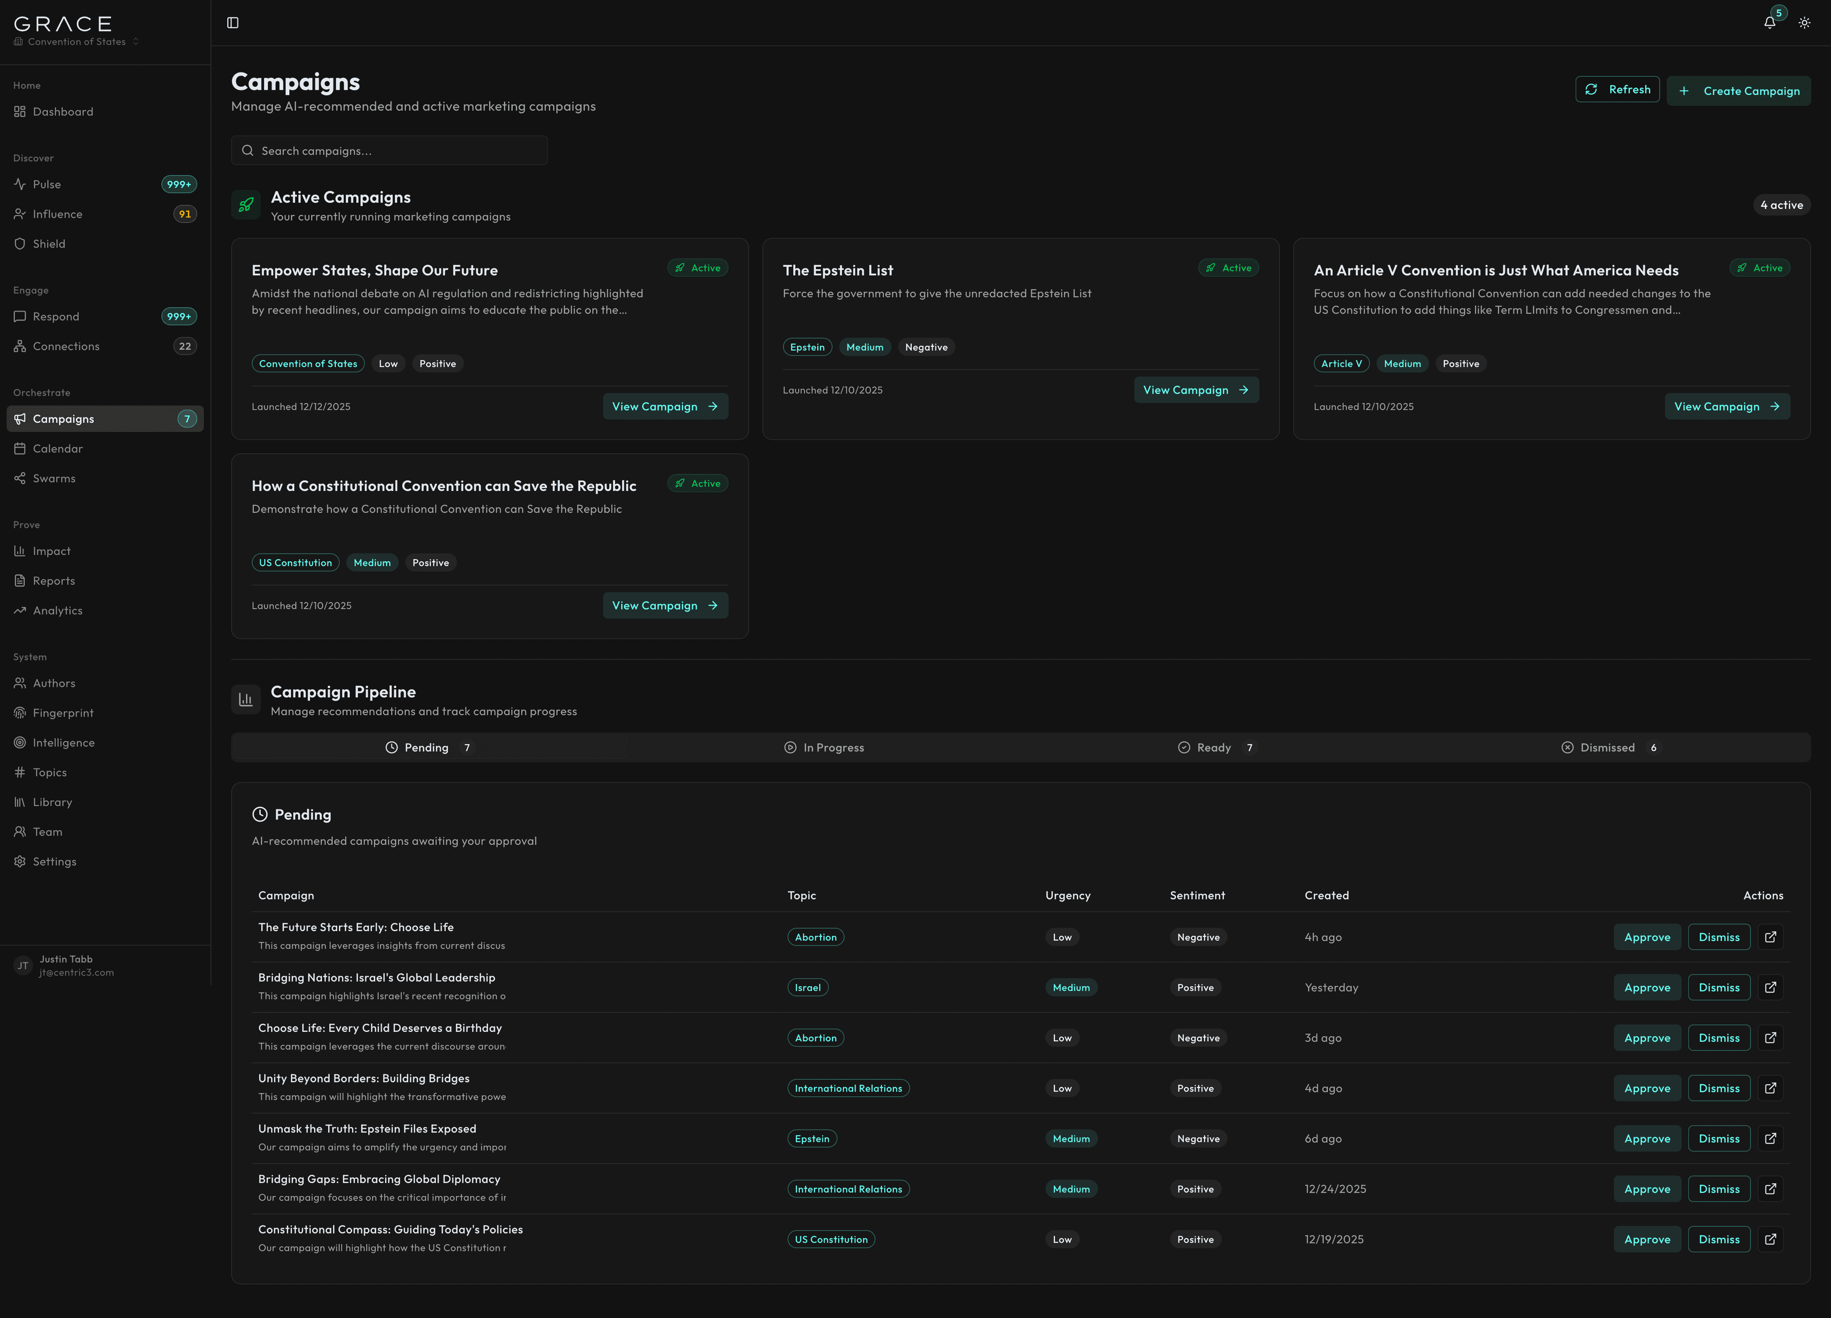Create a new campaign
This screenshot has width=1831, height=1318.
1739,90
